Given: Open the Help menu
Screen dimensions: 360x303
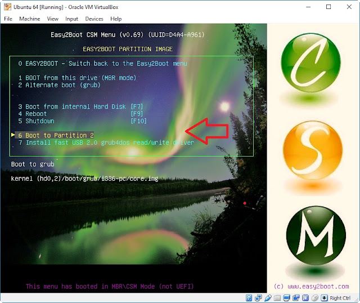Looking at the screenshot, I should (x=116, y=19).
